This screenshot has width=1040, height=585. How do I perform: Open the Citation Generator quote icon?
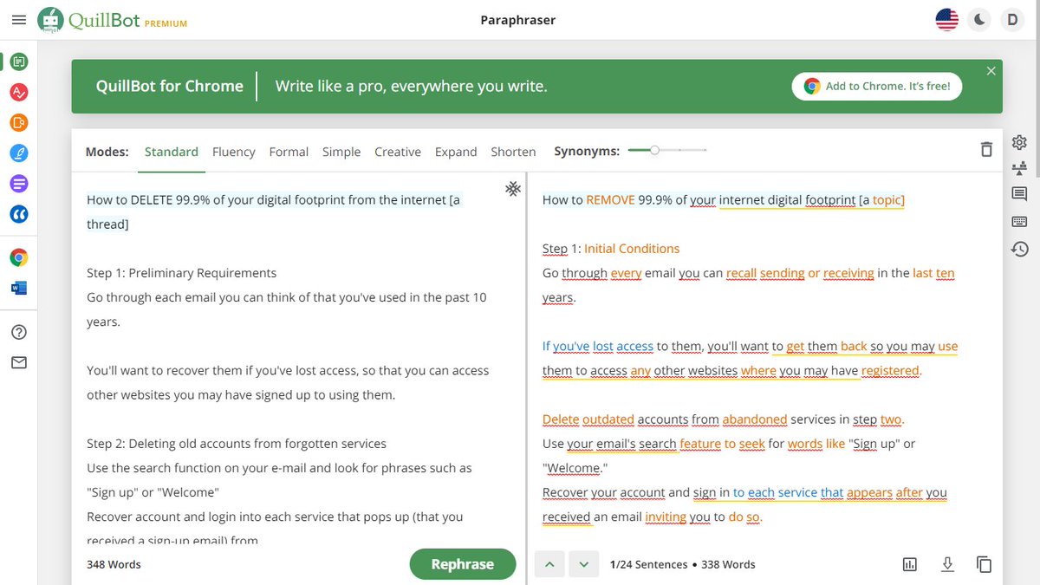pyautogui.click(x=18, y=213)
